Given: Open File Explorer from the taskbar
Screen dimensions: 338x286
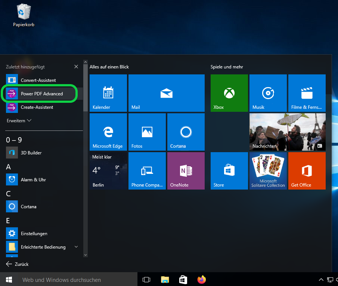Looking at the screenshot, I should click(x=165, y=280).
